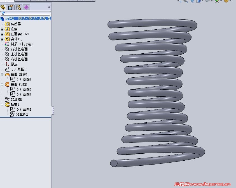Click the blue Previous View icon
This screenshot has width=236, height=188.
click(x=192, y=1)
